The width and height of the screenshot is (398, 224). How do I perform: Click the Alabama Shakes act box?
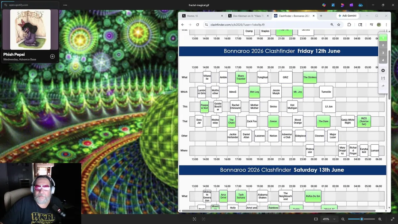[x=262, y=196]
